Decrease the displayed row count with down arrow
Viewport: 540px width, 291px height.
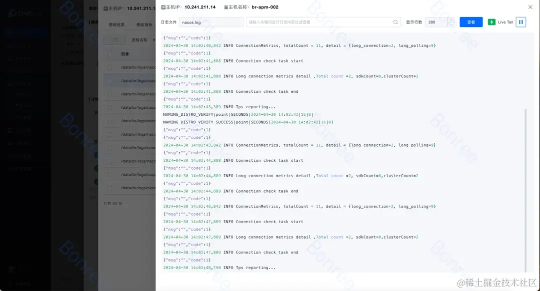450,24
